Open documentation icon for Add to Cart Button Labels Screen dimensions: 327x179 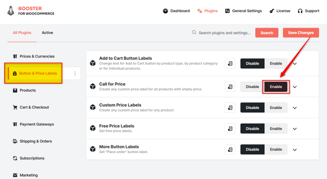[x=230, y=63]
